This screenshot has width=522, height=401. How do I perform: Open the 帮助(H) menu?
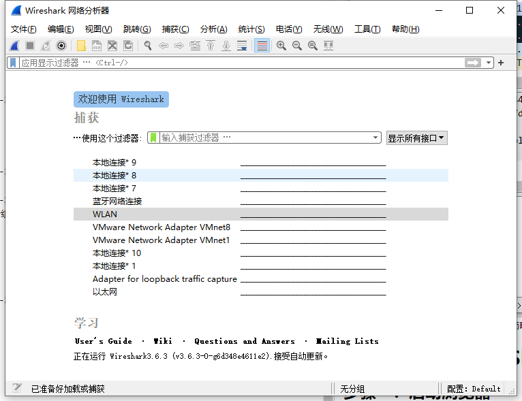[405, 29]
